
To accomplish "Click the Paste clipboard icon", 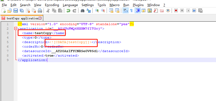I will [60, 11].
